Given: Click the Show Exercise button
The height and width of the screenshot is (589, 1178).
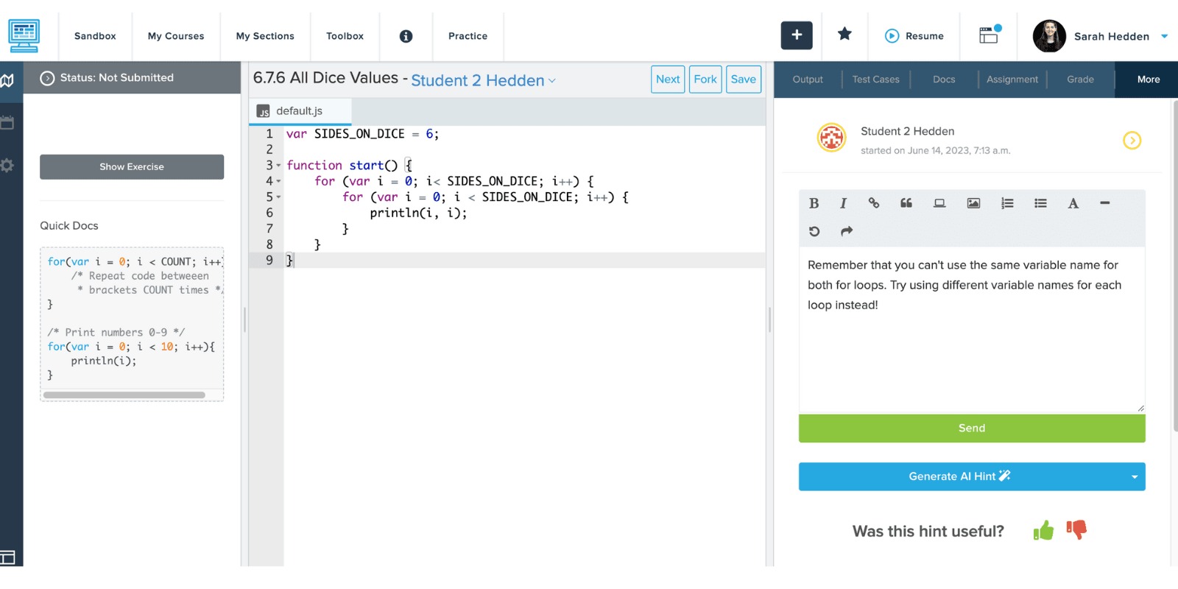Looking at the screenshot, I should [132, 167].
